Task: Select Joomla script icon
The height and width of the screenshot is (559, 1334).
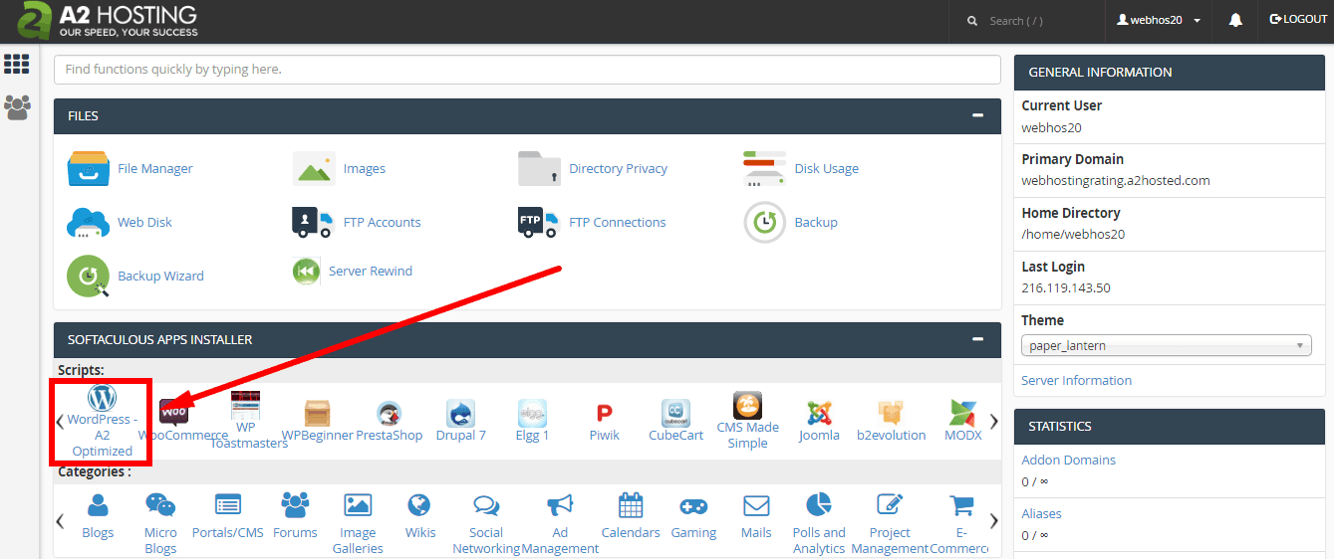Action: [819, 413]
